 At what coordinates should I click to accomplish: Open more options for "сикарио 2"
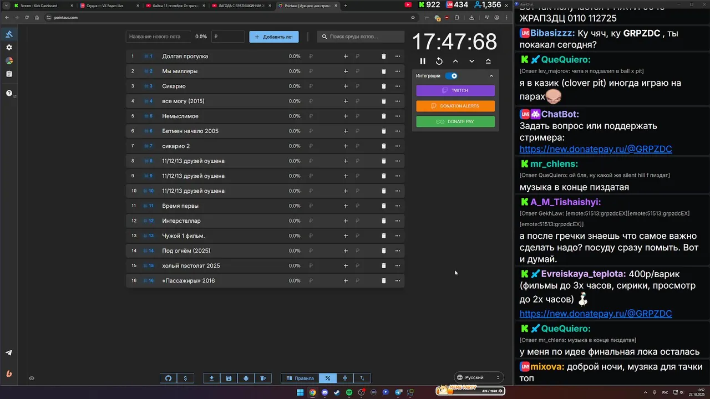397,146
